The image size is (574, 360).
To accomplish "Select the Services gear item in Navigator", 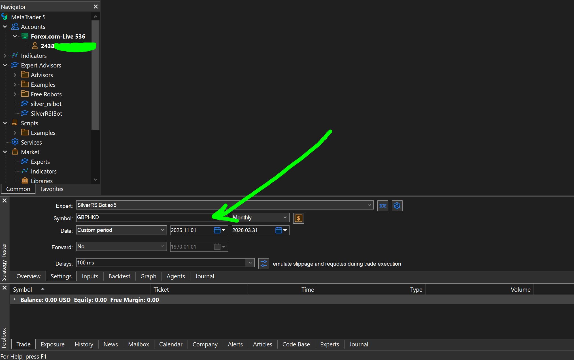I will coord(15,142).
